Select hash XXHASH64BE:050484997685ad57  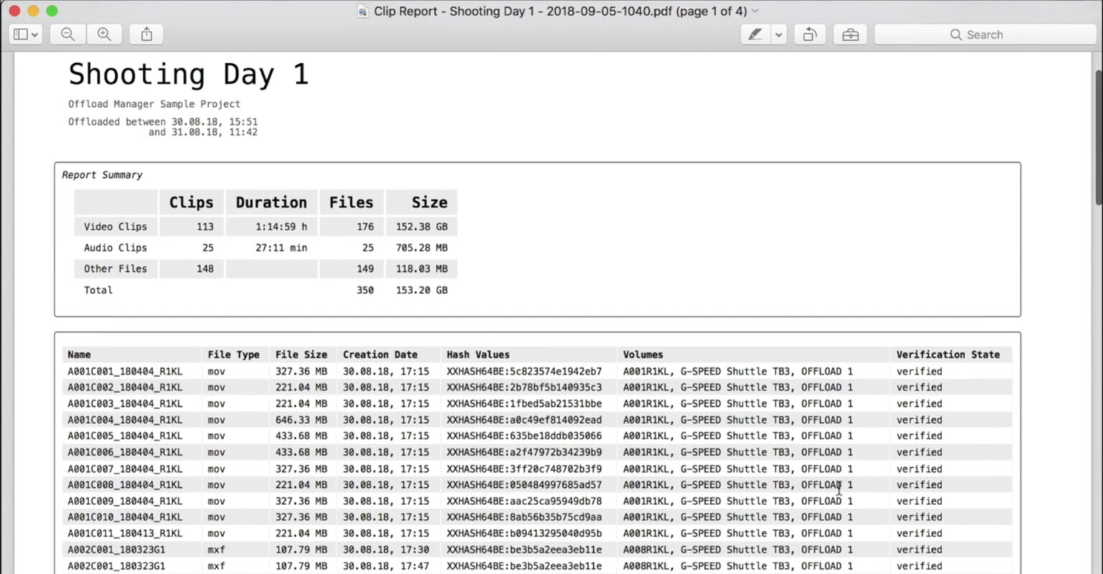point(524,485)
